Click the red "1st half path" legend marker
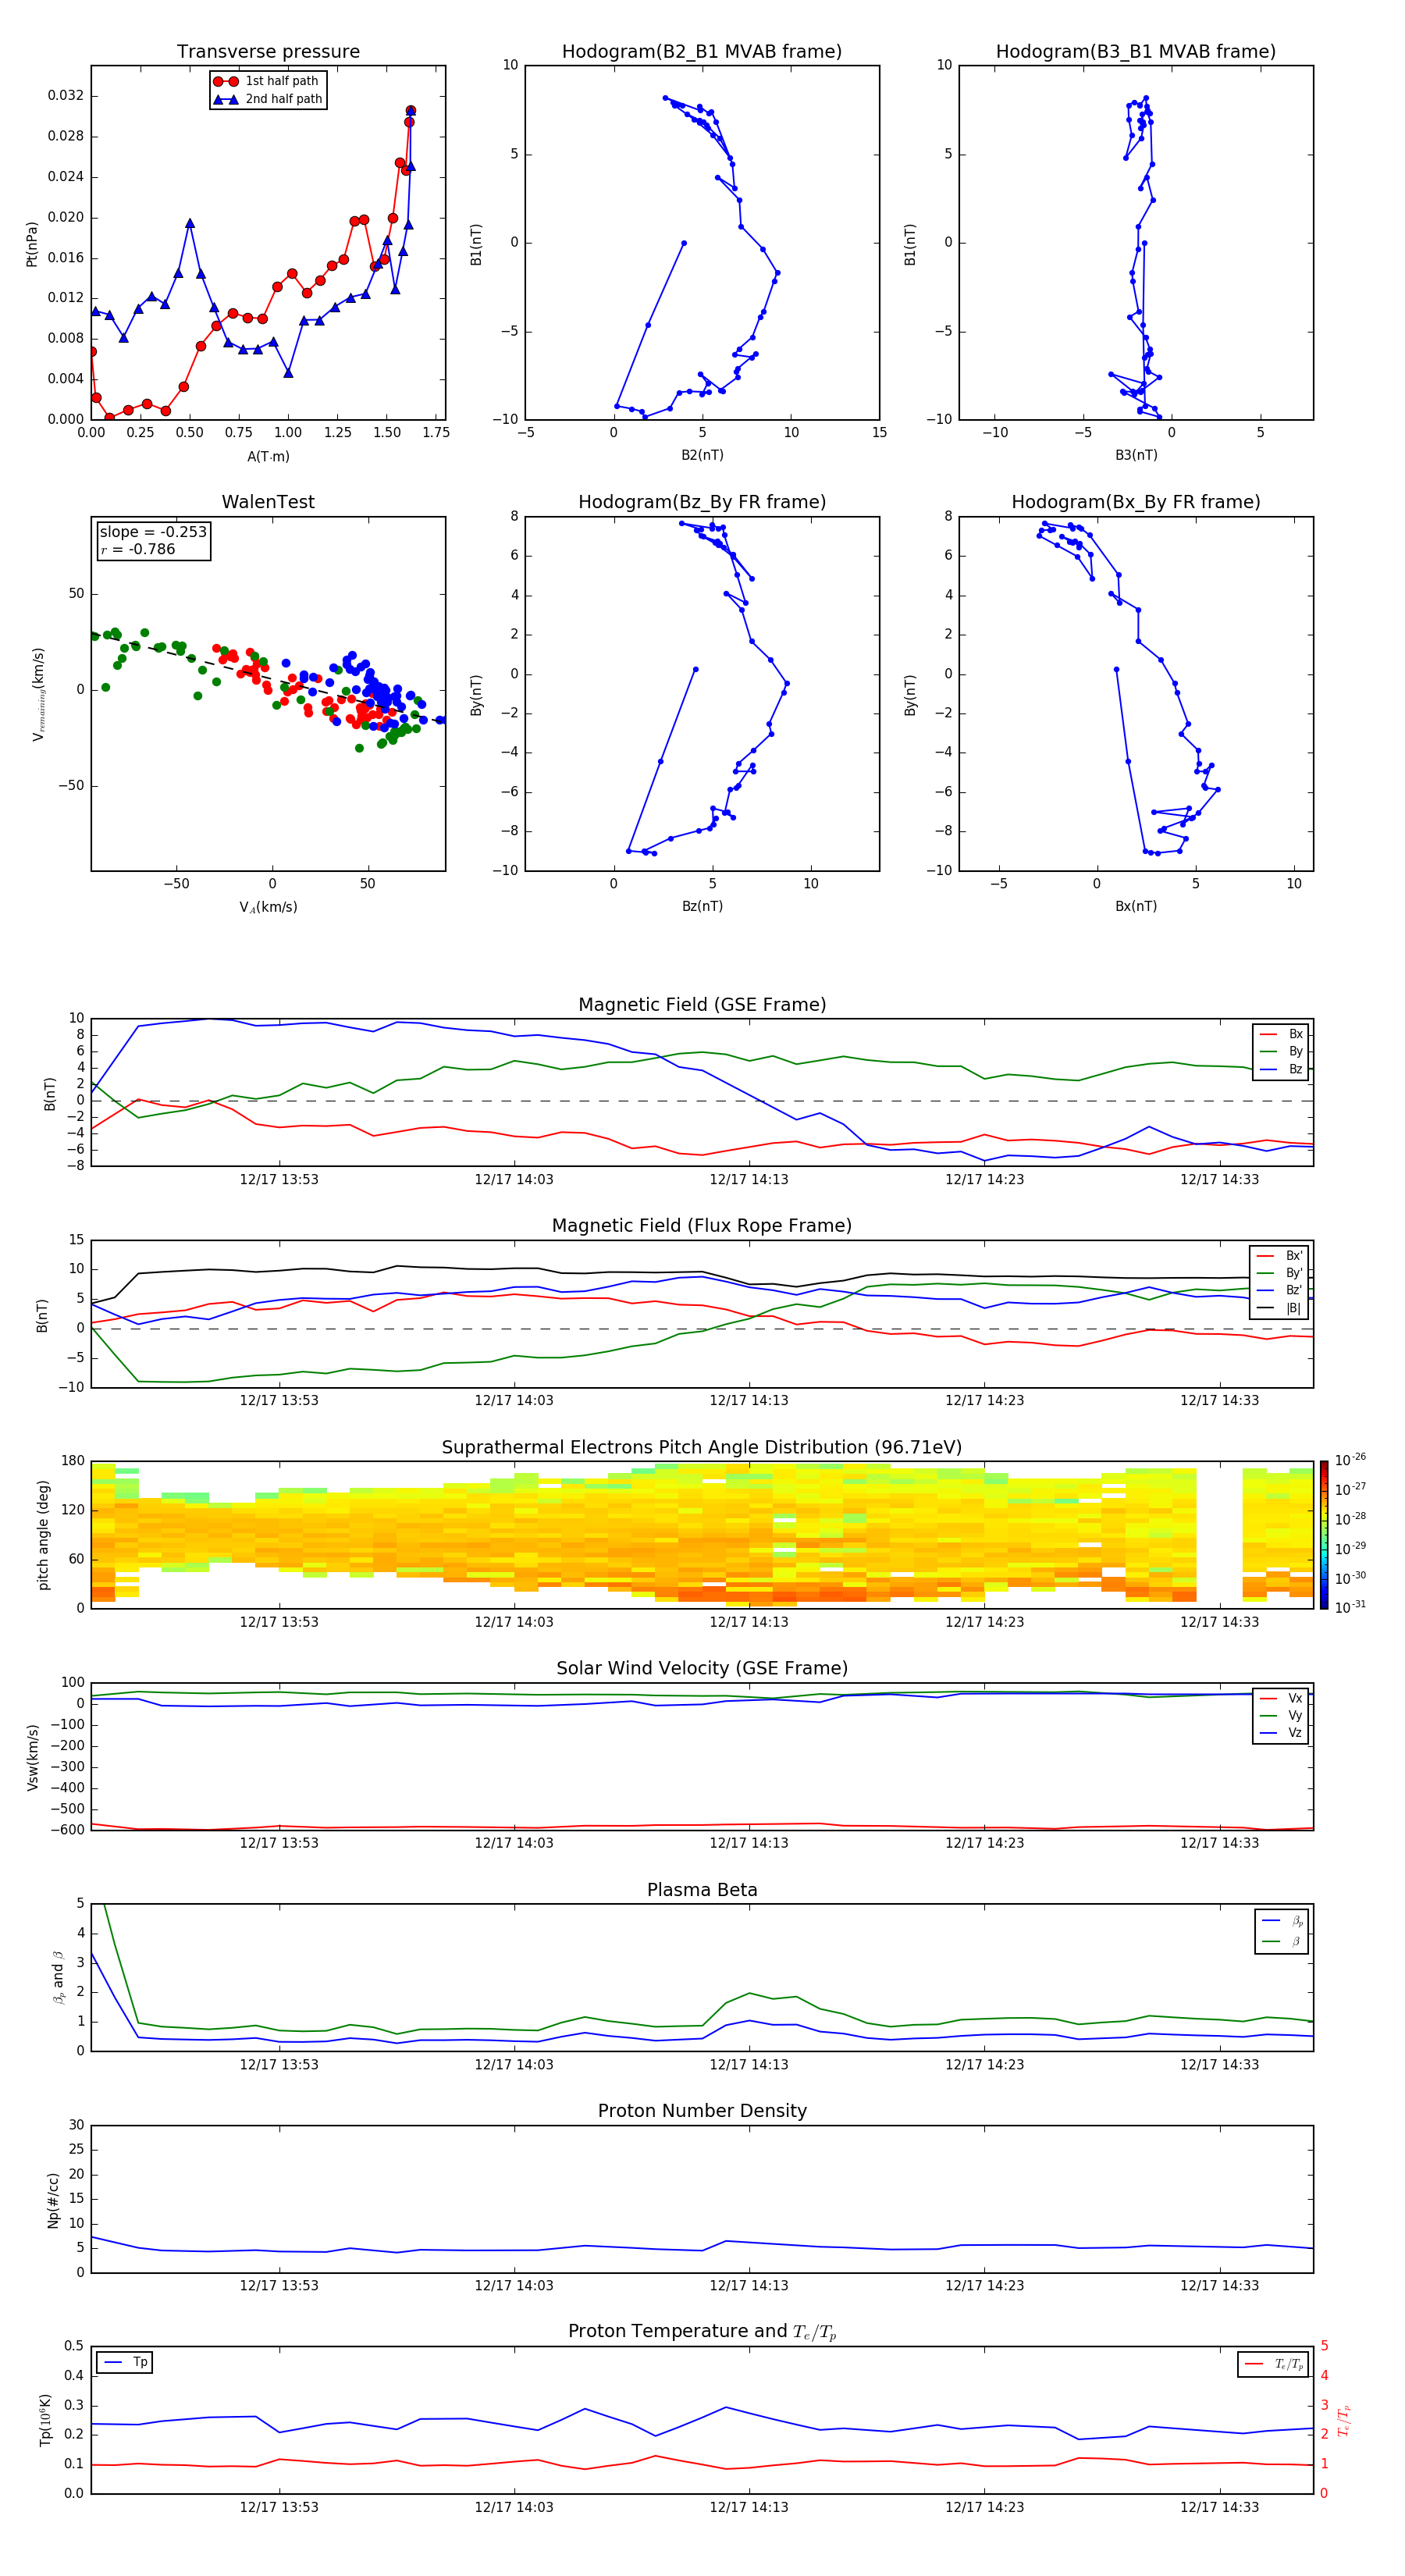Image resolution: width=1405 pixels, height=2576 pixels. tap(226, 81)
